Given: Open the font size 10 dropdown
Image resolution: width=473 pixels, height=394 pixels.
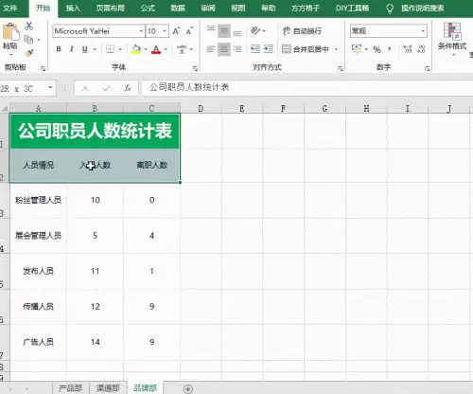Looking at the screenshot, I should pos(165,31).
